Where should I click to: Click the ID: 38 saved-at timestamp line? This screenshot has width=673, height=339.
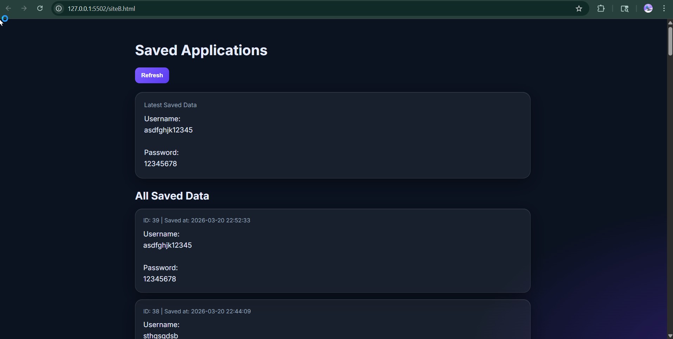click(x=197, y=311)
